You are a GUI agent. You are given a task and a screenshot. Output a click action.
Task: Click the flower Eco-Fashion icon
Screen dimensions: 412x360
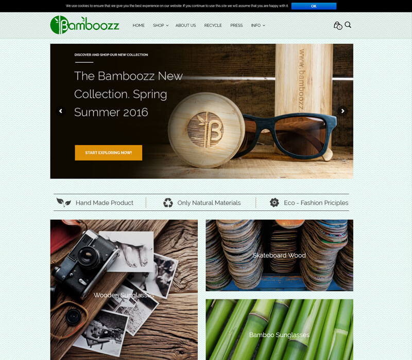click(274, 202)
